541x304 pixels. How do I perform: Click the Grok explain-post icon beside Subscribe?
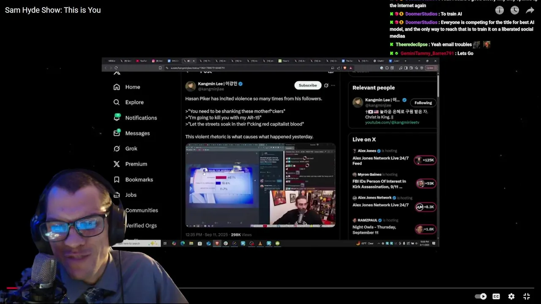click(326, 85)
